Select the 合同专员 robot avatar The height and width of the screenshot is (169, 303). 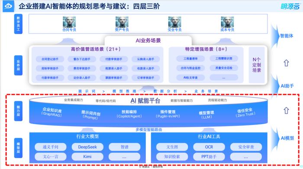click(69, 22)
